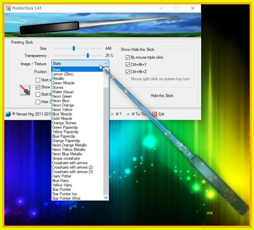Collapse the Image / Texture combo box arrow
Screen dimensions: 254x230
pyautogui.click(x=106, y=63)
